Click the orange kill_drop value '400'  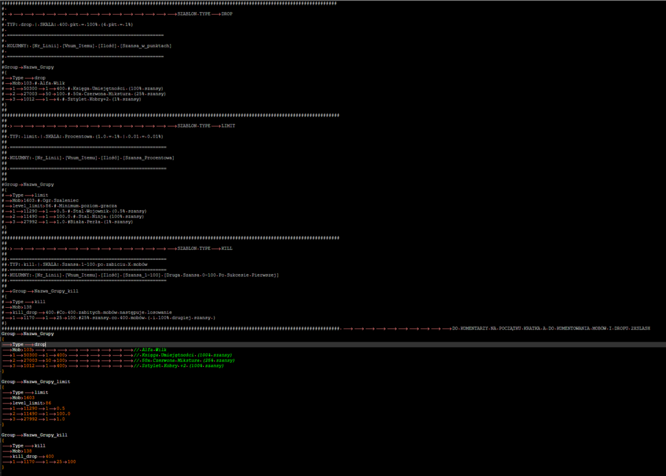point(50,457)
